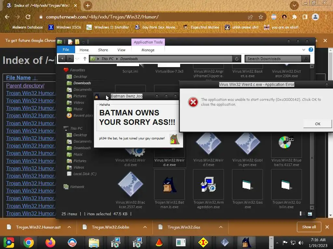Switch Explorer to large icons view
This screenshot has width=333, height=249.
pos(310,214)
